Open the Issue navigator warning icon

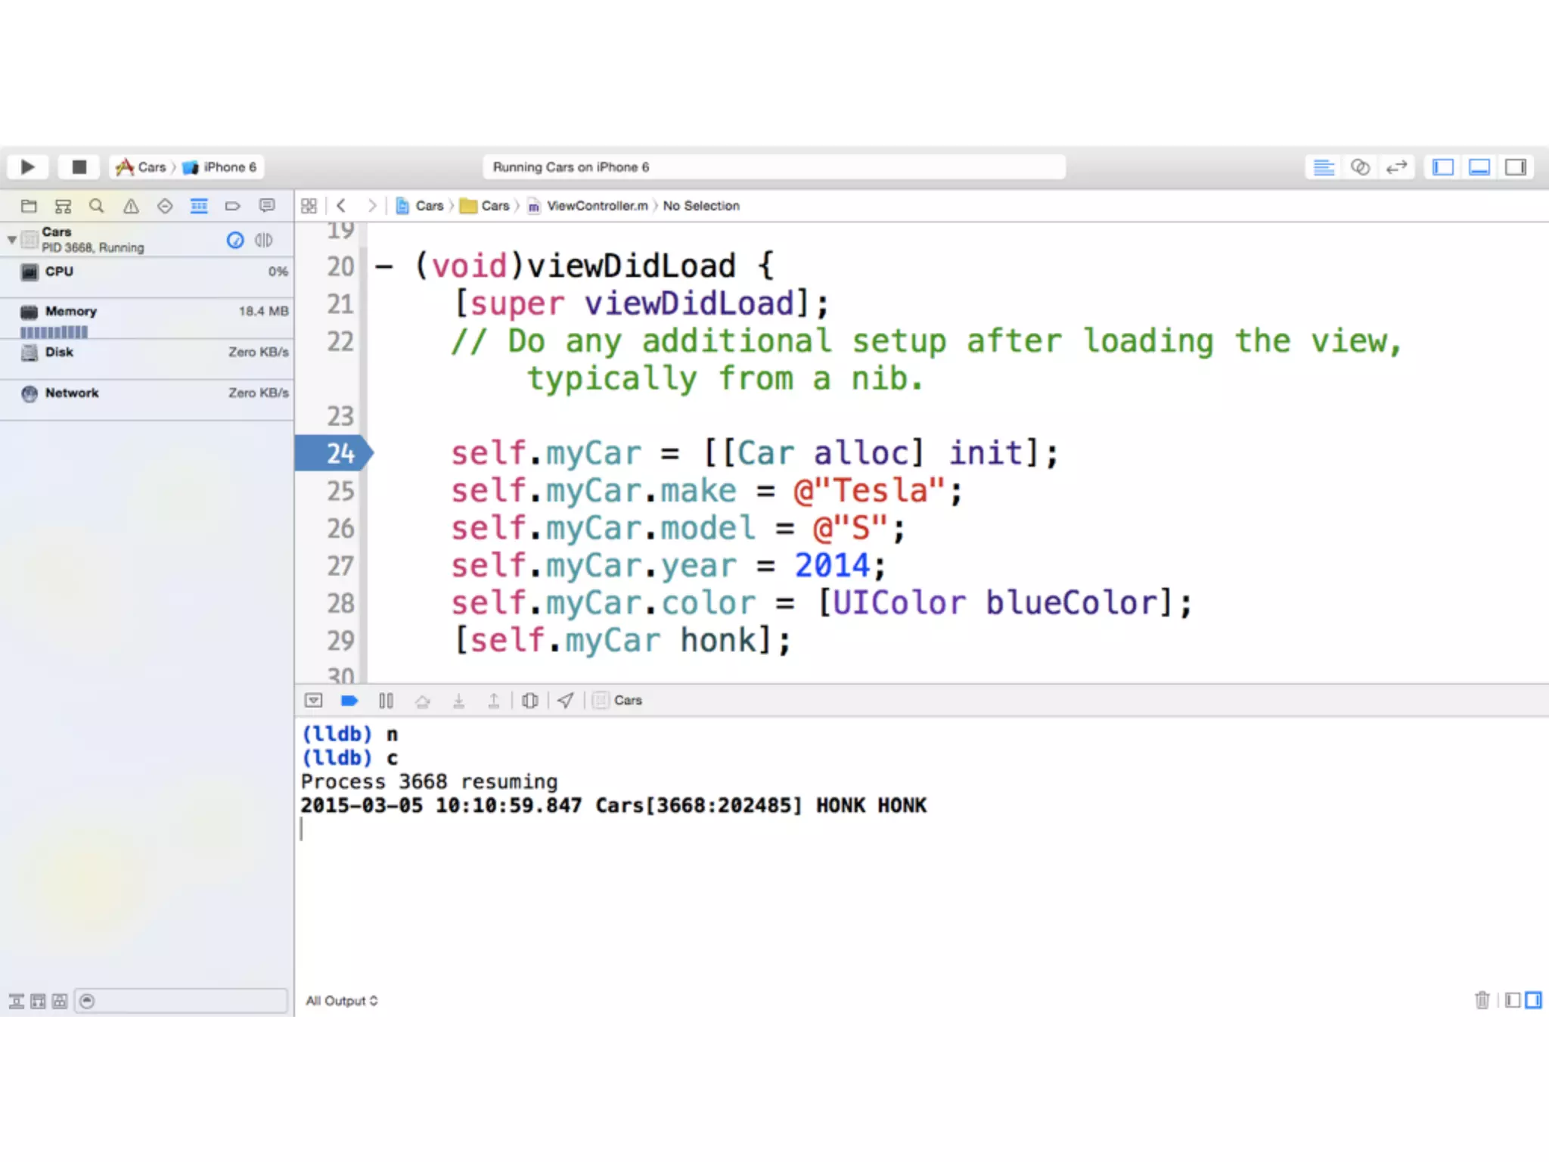(x=131, y=206)
